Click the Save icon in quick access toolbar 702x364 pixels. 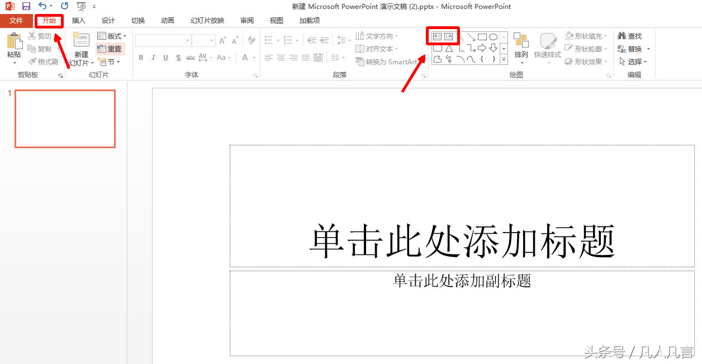[26, 6]
